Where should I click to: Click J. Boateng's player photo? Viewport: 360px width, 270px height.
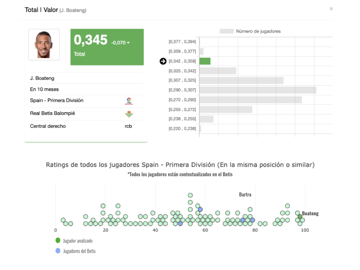pyautogui.click(x=44, y=45)
